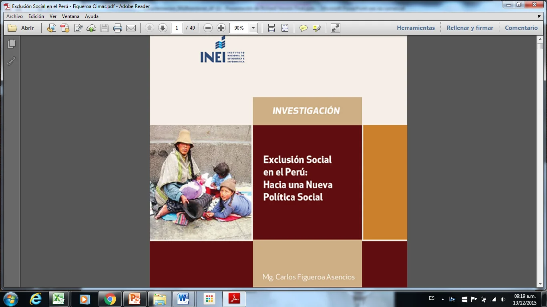Select the highlight text tool
The width and height of the screenshot is (547, 307).
coord(317,28)
